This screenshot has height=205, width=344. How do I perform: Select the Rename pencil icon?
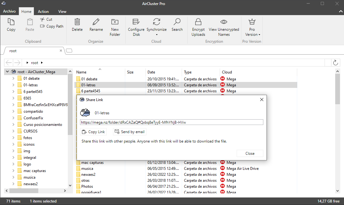point(96,22)
